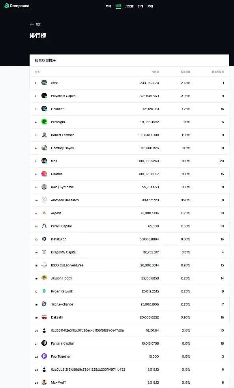
Task: Click Dharma gradient avatar icon
Action: (x=44, y=174)
